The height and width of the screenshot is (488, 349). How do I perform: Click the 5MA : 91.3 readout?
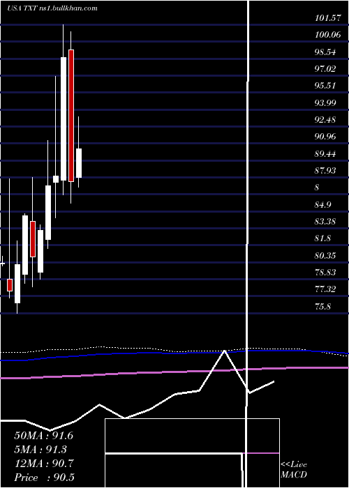[x=40, y=450]
